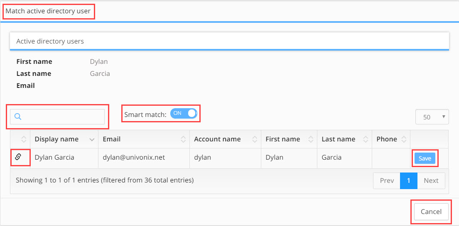
Task: Click the Last name column sort arrows
Action: 366,139
